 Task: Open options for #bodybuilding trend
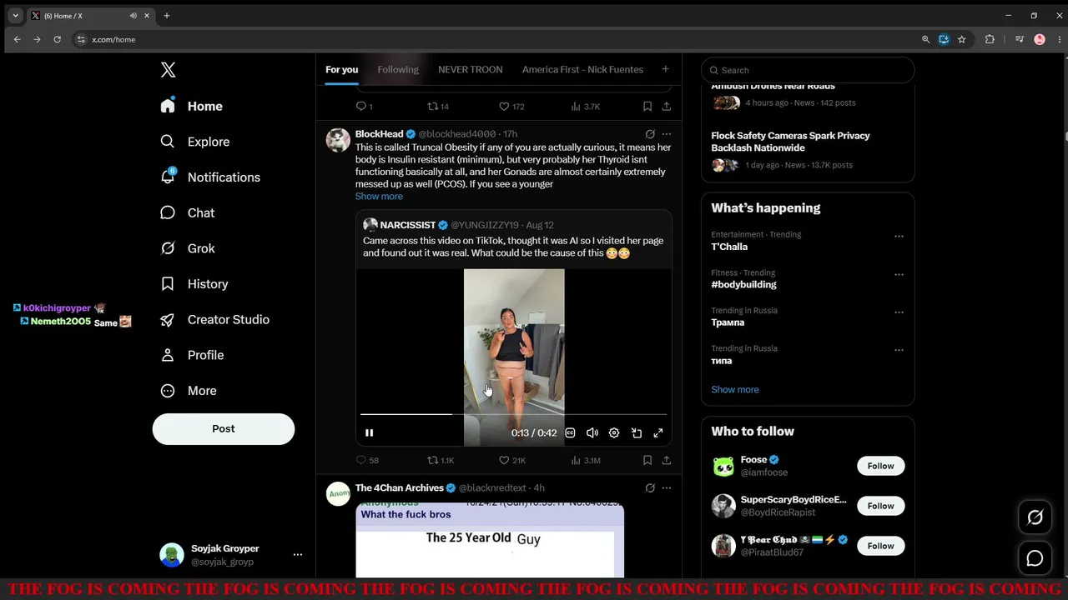click(899, 274)
